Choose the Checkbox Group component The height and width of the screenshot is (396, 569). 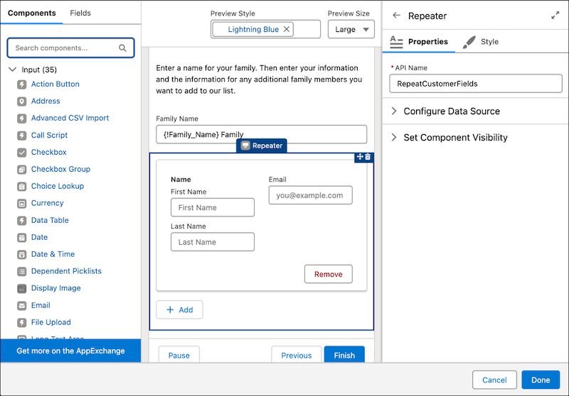tap(60, 170)
